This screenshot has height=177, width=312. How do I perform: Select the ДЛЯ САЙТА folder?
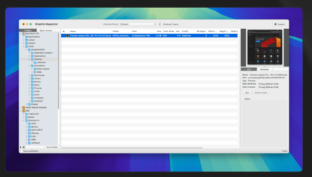[x=37, y=130]
